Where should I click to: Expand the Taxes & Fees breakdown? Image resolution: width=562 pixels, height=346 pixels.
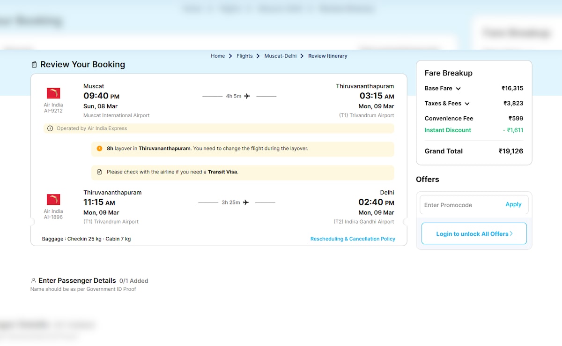pyautogui.click(x=467, y=104)
